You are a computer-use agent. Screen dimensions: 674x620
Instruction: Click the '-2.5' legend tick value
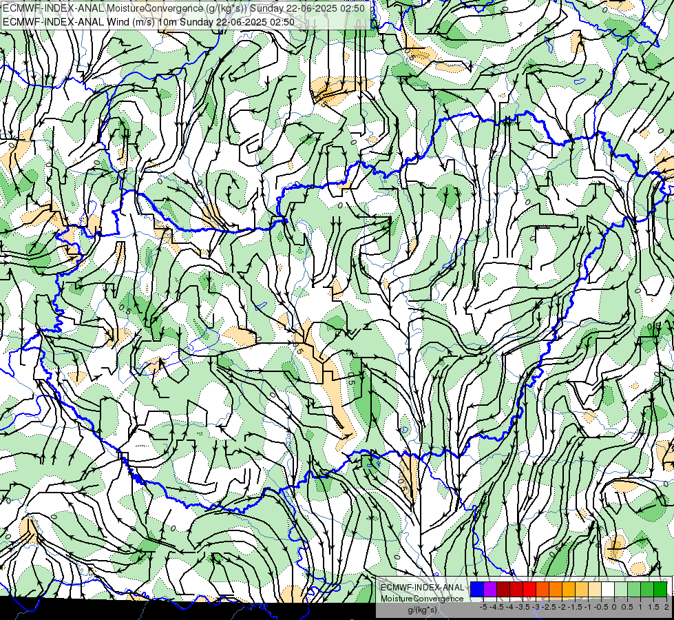point(549,607)
